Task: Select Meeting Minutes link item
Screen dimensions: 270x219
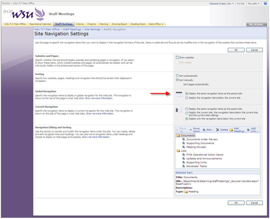Action: click(x=194, y=147)
